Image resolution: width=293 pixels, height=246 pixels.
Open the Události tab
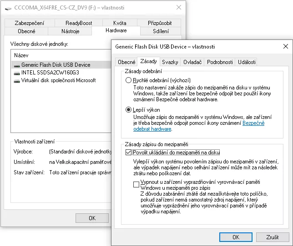coord(247,62)
